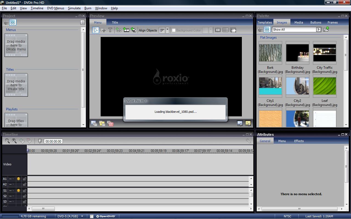Screen dimensions: 351x219
Task: Click the yellow stacked states icon below preview
Action: [x=102, y=123]
